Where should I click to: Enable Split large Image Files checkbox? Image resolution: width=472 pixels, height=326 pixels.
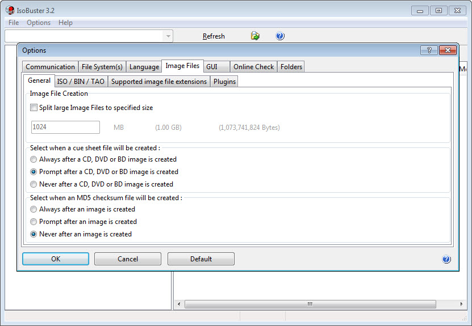(x=34, y=108)
